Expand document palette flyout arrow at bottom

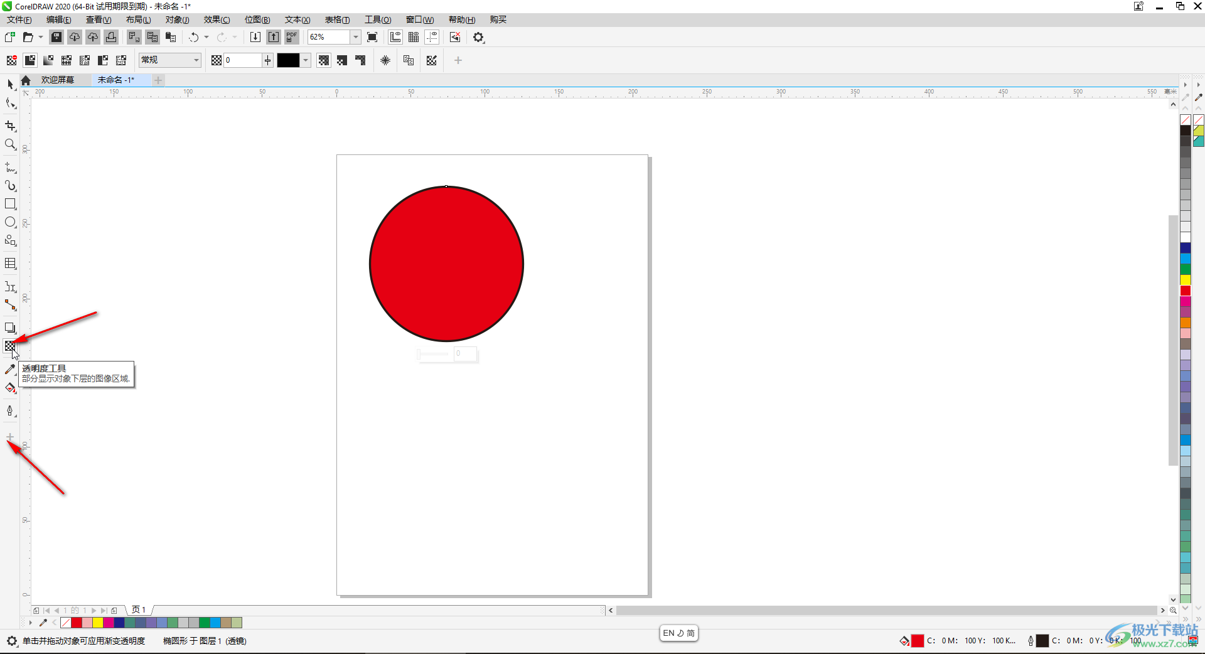click(30, 623)
